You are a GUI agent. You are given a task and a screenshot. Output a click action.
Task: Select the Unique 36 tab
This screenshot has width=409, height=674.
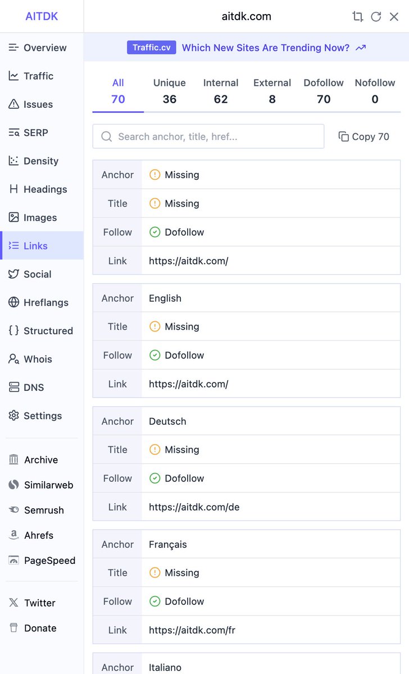click(170, 91)
